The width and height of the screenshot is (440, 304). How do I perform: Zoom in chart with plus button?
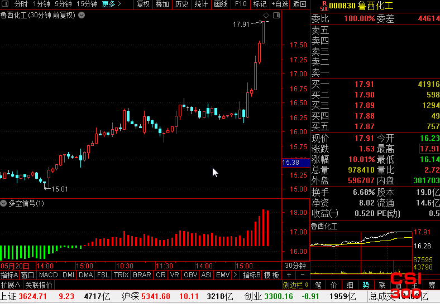point(289,275)
